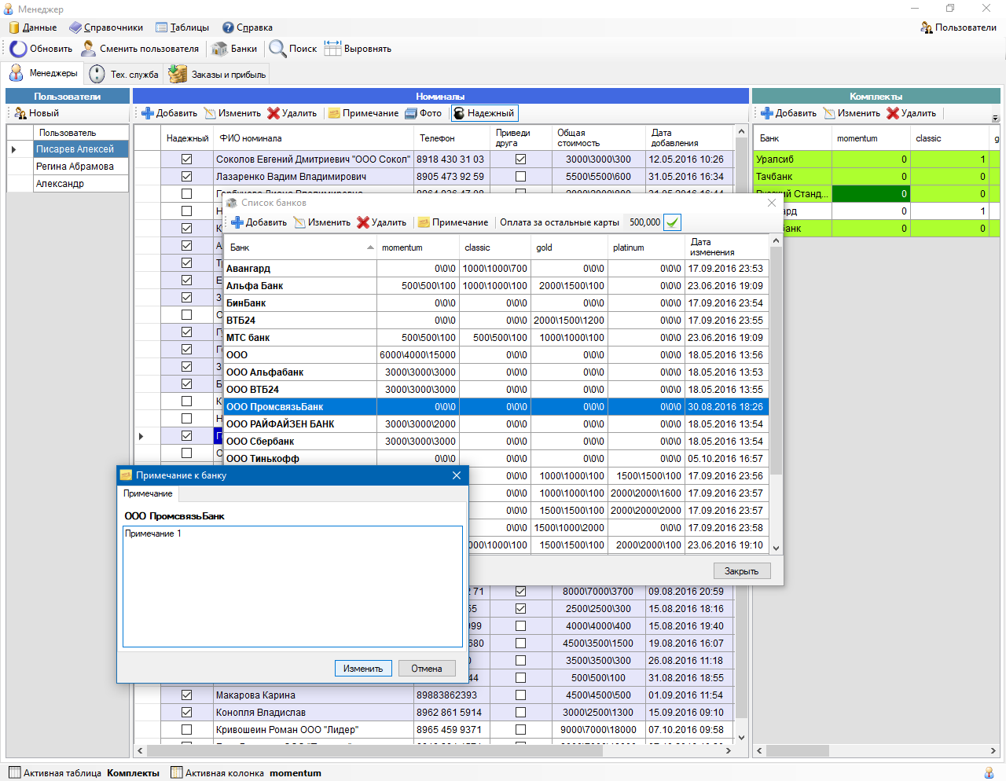Image resolution: width=1006 pixels, height=781 pixels.
Task: Check Приведи друга for Лазаренко Вадим
Action: [x=520, y=176]
